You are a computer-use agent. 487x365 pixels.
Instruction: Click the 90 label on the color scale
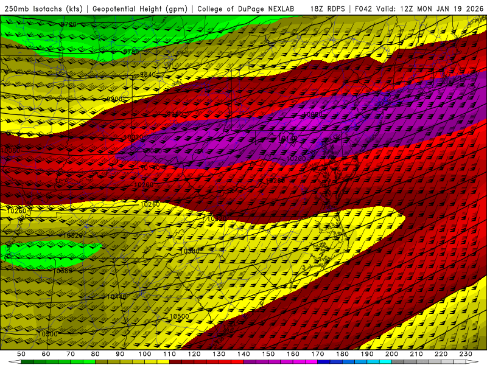[120, 354]
